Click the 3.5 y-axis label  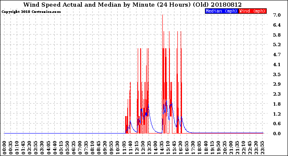click(277, 74)
